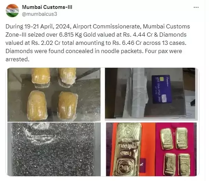
Task: Open the photo of wax-wrapped gold capsules
Action: [x=54, y=95]
